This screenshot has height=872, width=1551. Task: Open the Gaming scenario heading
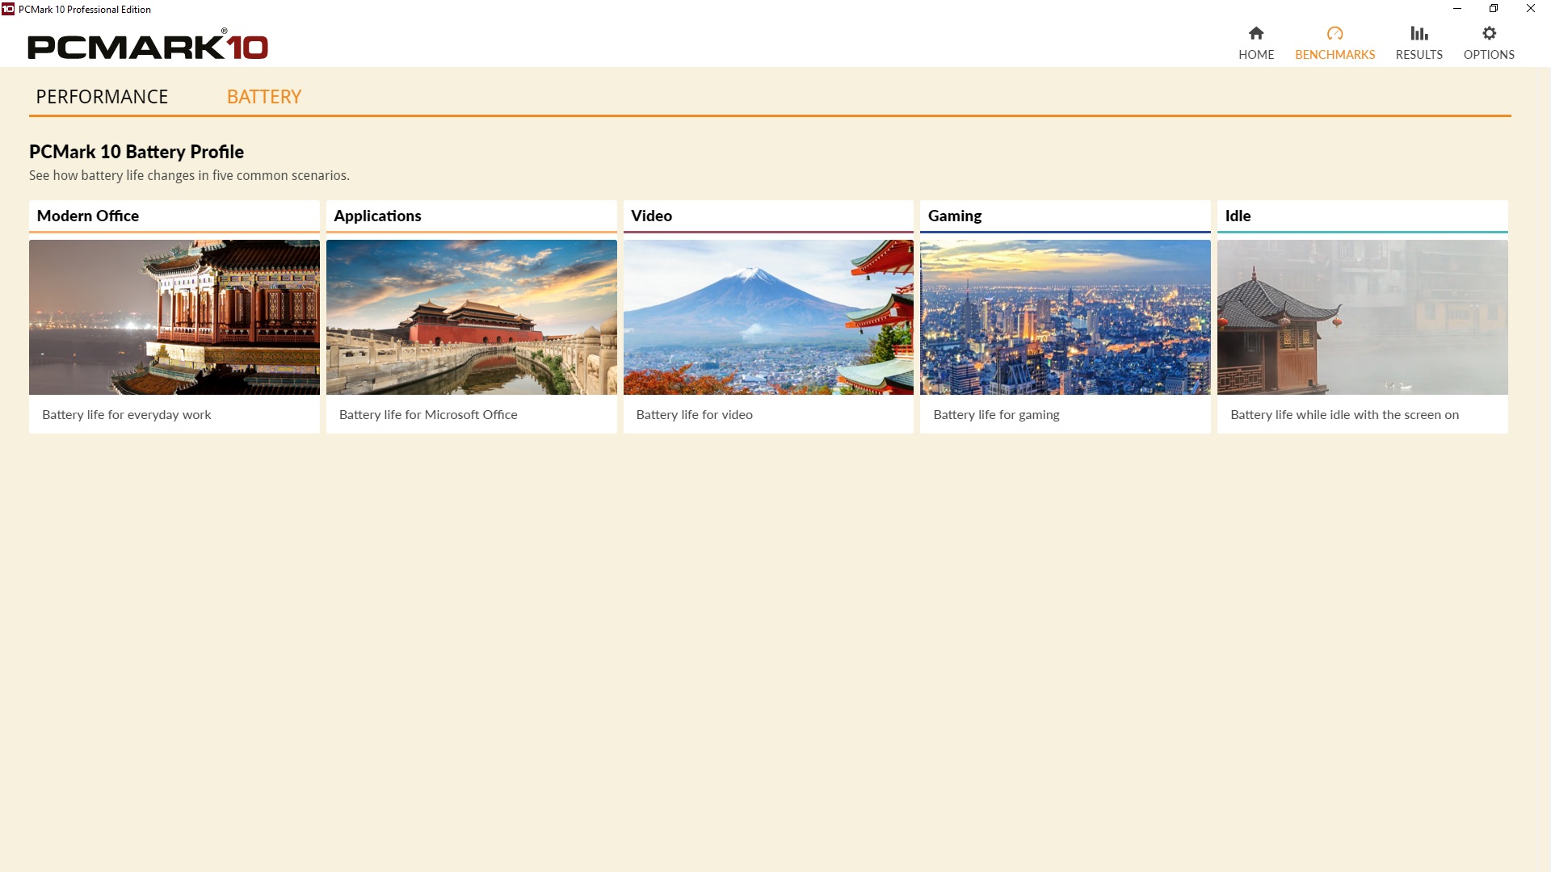click(955, 216)
